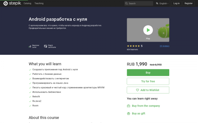Click the RxJava2 list item
198x123 pixels.
tap(37, 101)
